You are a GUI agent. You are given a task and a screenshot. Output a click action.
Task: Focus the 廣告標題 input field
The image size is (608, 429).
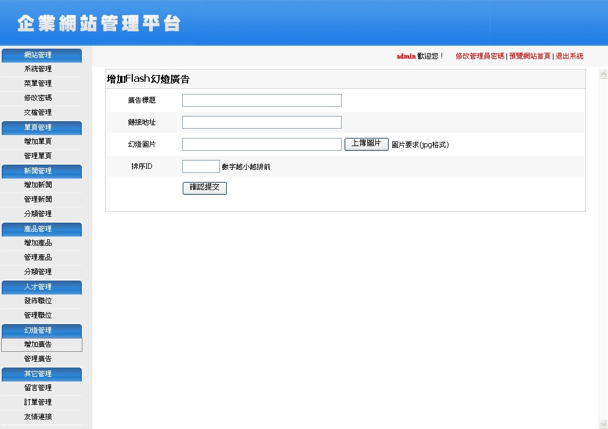(x=262, y=100)
